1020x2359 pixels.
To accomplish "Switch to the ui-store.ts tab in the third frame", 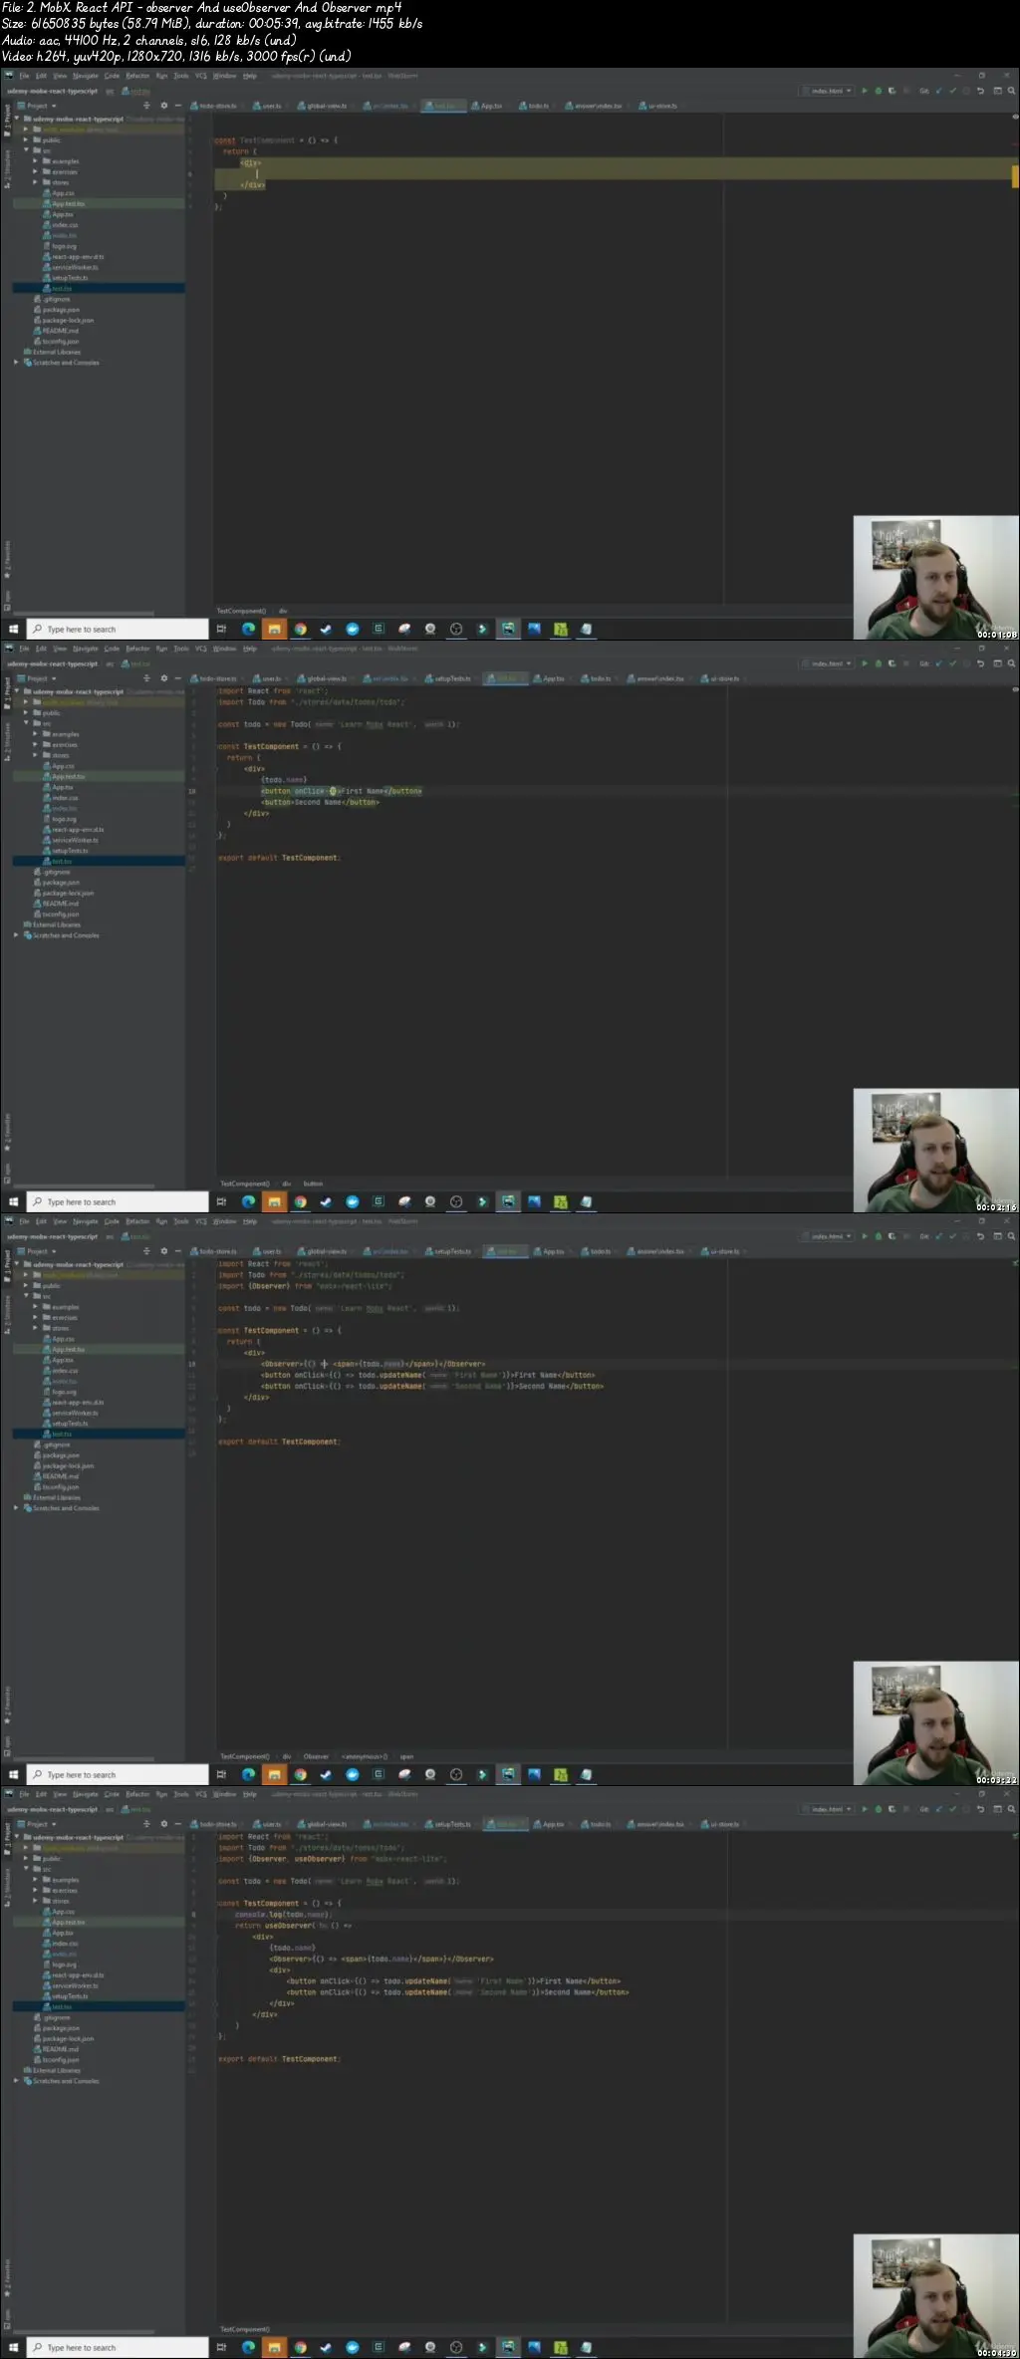I will (x=719, y=1251).
